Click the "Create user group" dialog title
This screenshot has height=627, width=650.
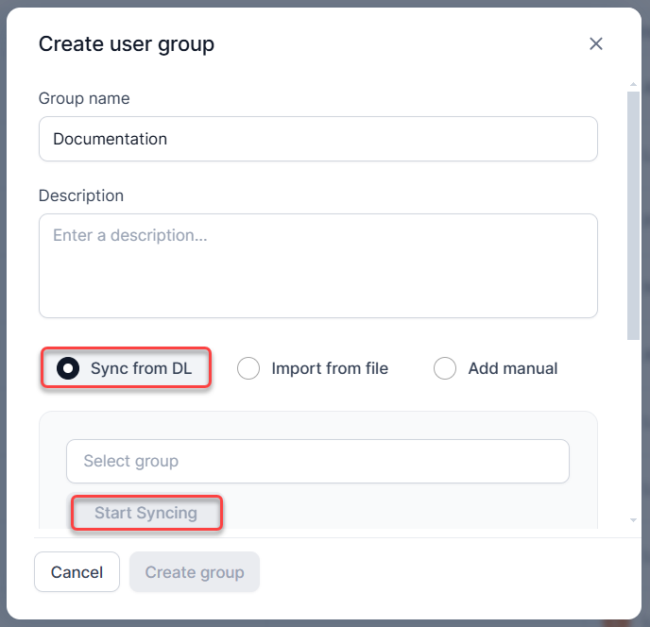[126, 43]
